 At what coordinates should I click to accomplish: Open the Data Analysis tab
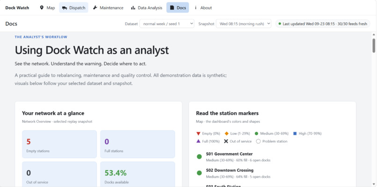[x=147, y=7]
